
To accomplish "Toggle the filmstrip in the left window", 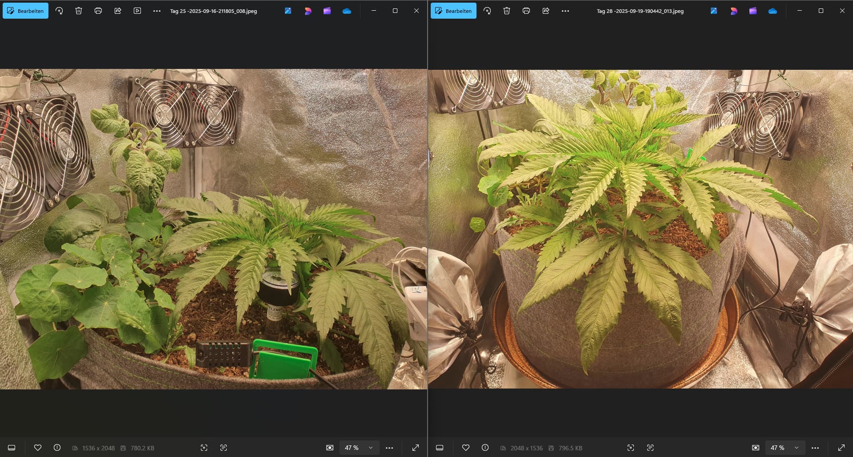I will coord(12,448).
